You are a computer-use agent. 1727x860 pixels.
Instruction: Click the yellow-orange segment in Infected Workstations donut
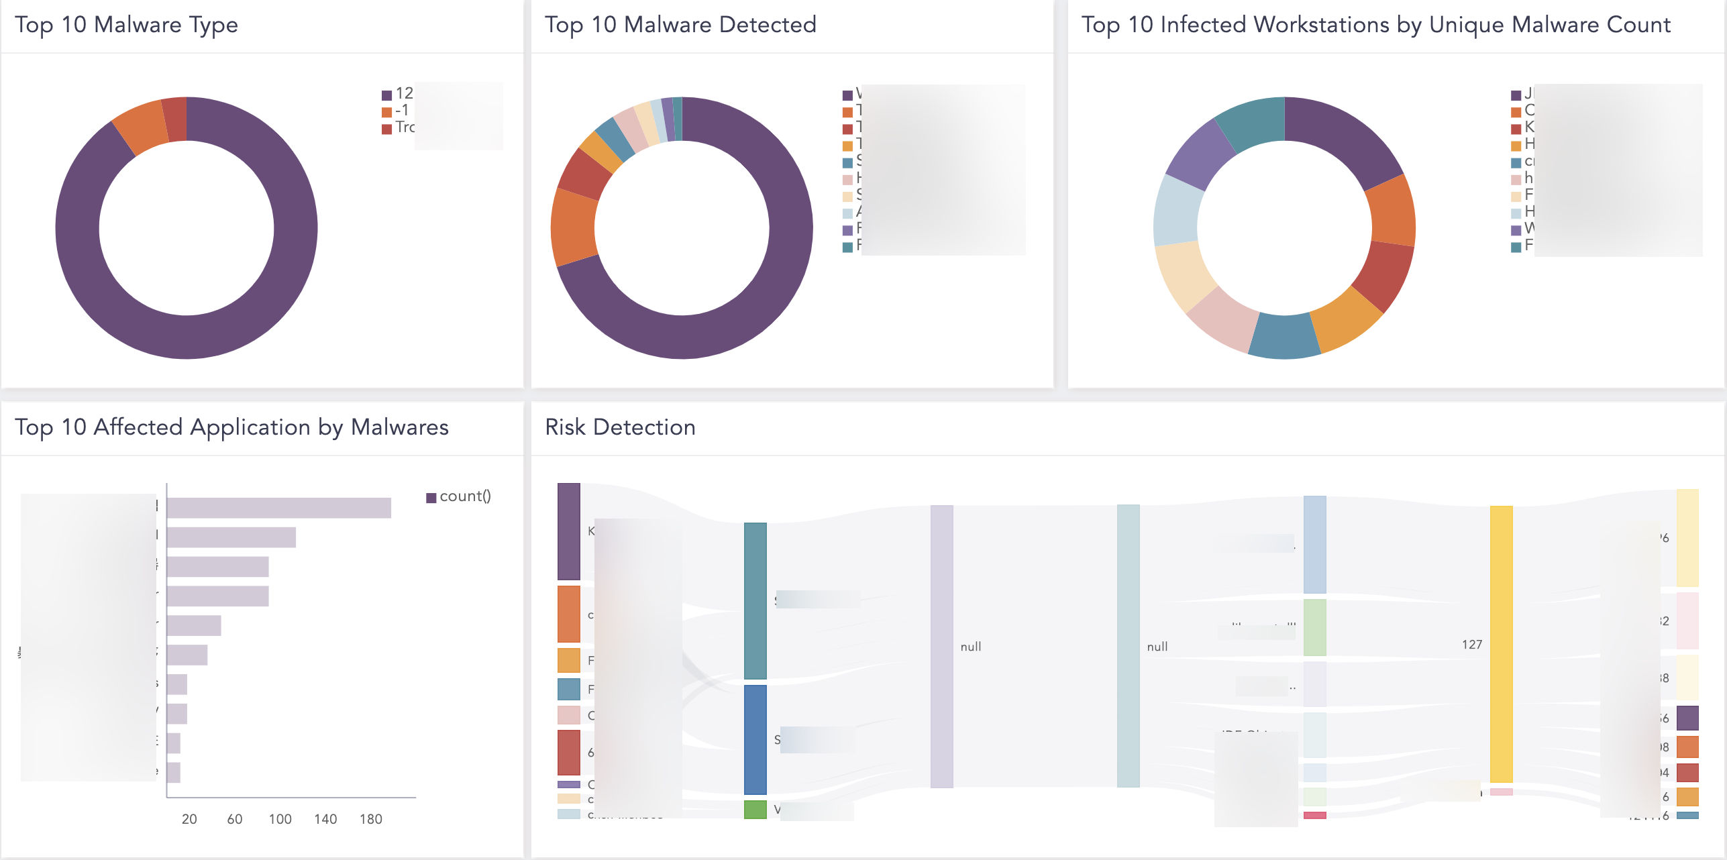(1346, 321)
